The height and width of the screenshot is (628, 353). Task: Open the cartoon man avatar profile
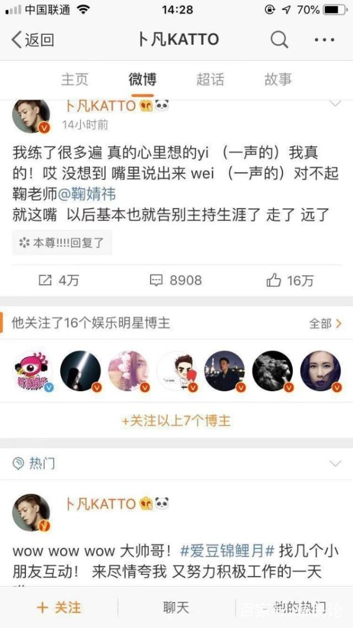pos(177,371)
